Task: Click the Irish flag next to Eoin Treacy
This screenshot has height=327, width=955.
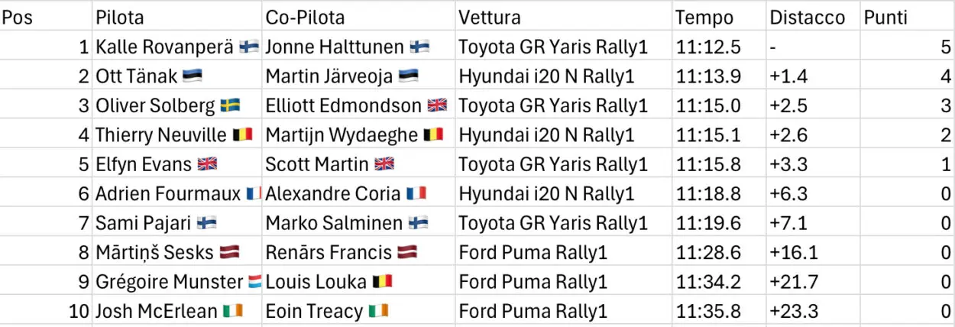Action: click(378, 311)
